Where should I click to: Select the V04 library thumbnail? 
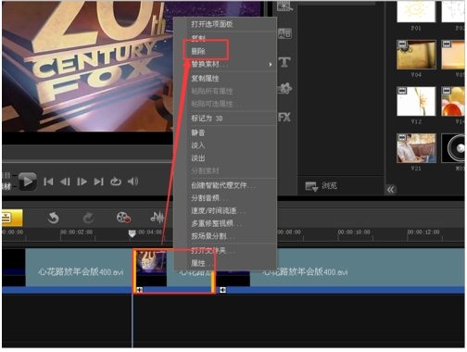(416, 55)
